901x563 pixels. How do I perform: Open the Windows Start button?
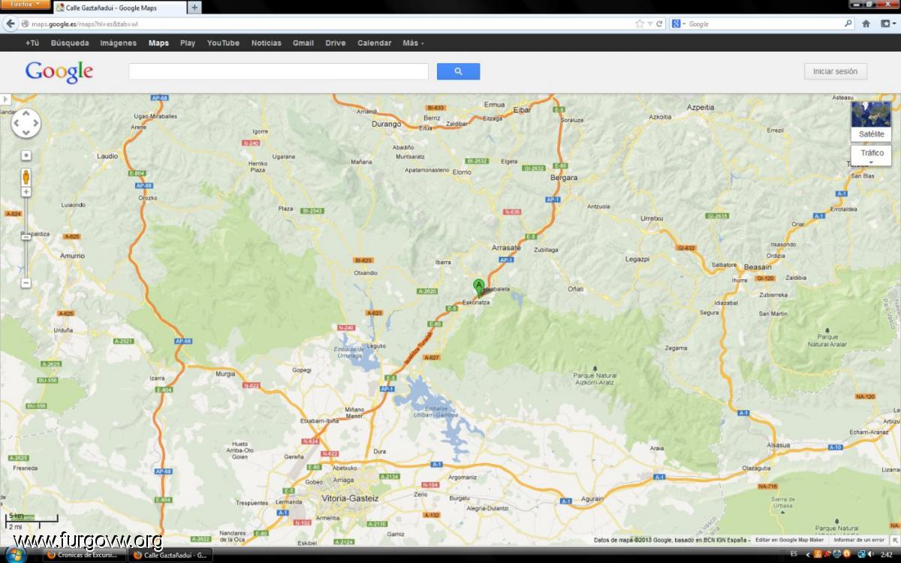click(x=15, y=555)
